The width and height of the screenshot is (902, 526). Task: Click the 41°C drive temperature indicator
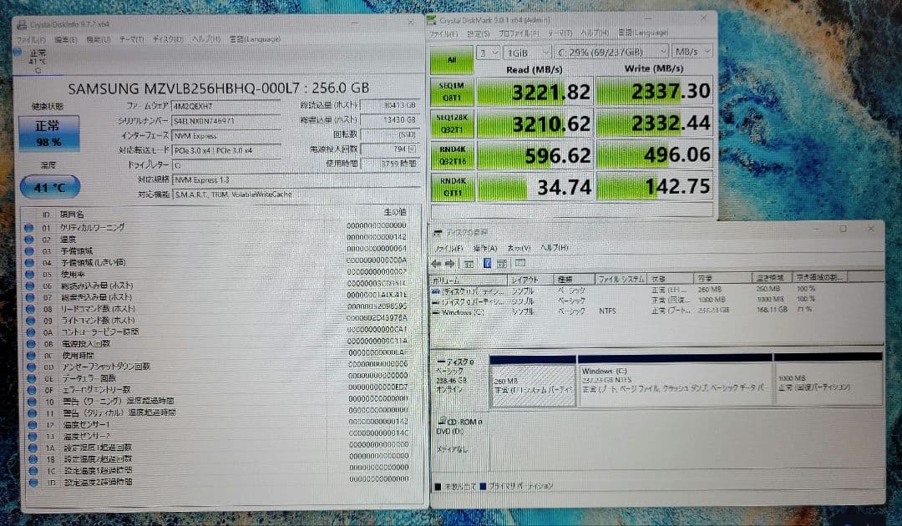(x=48, y=187)
